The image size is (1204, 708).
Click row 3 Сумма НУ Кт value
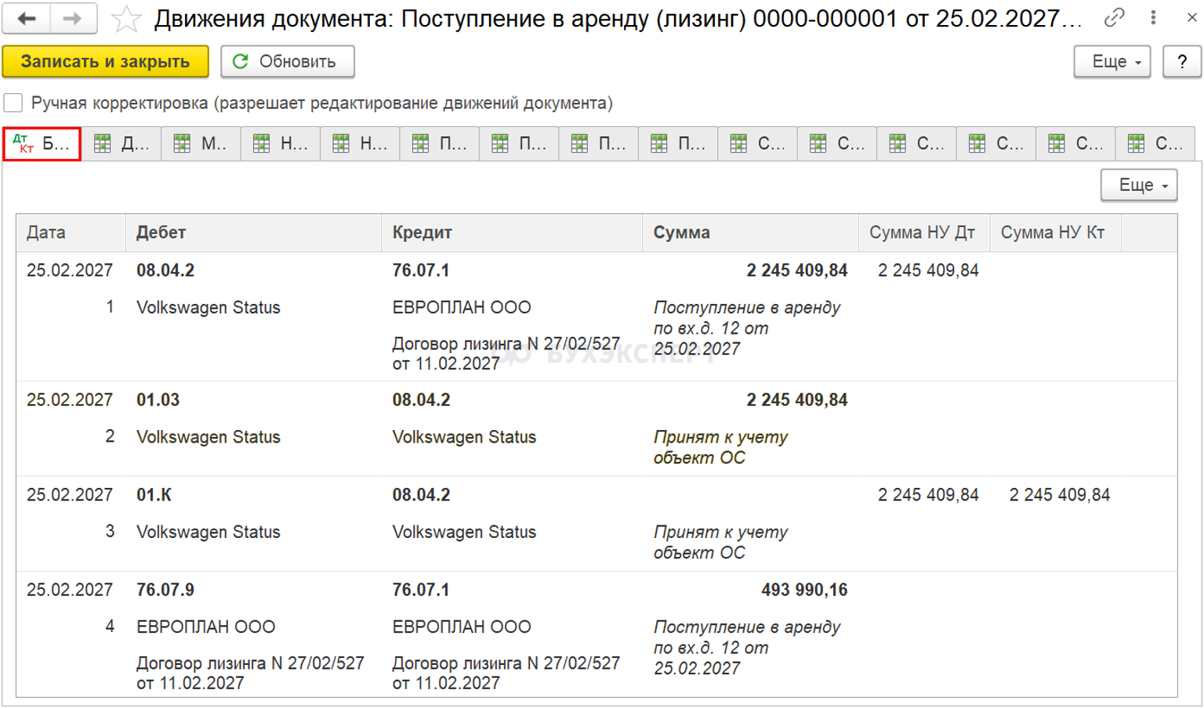1059,494
